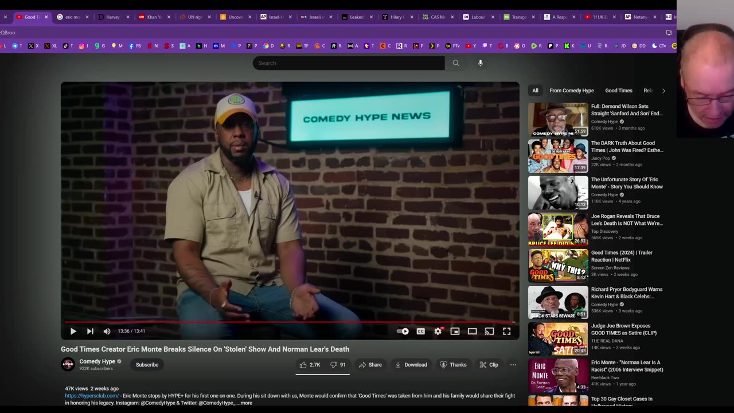Open the player settings gear
Screen dimensions: 734x413
(x=438, y=331)
